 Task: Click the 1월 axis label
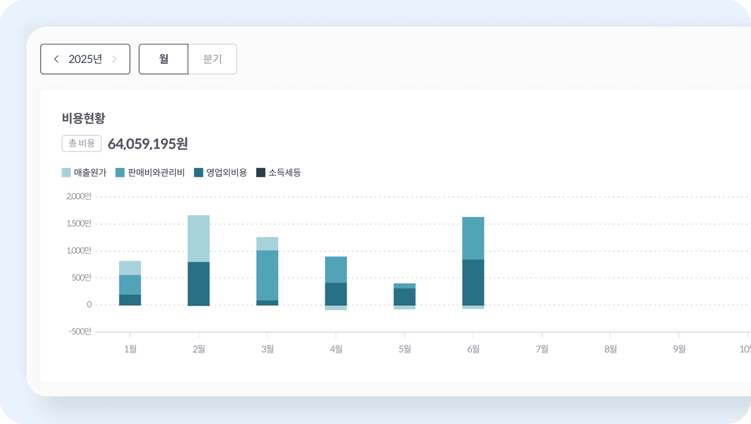pos(130,349)
